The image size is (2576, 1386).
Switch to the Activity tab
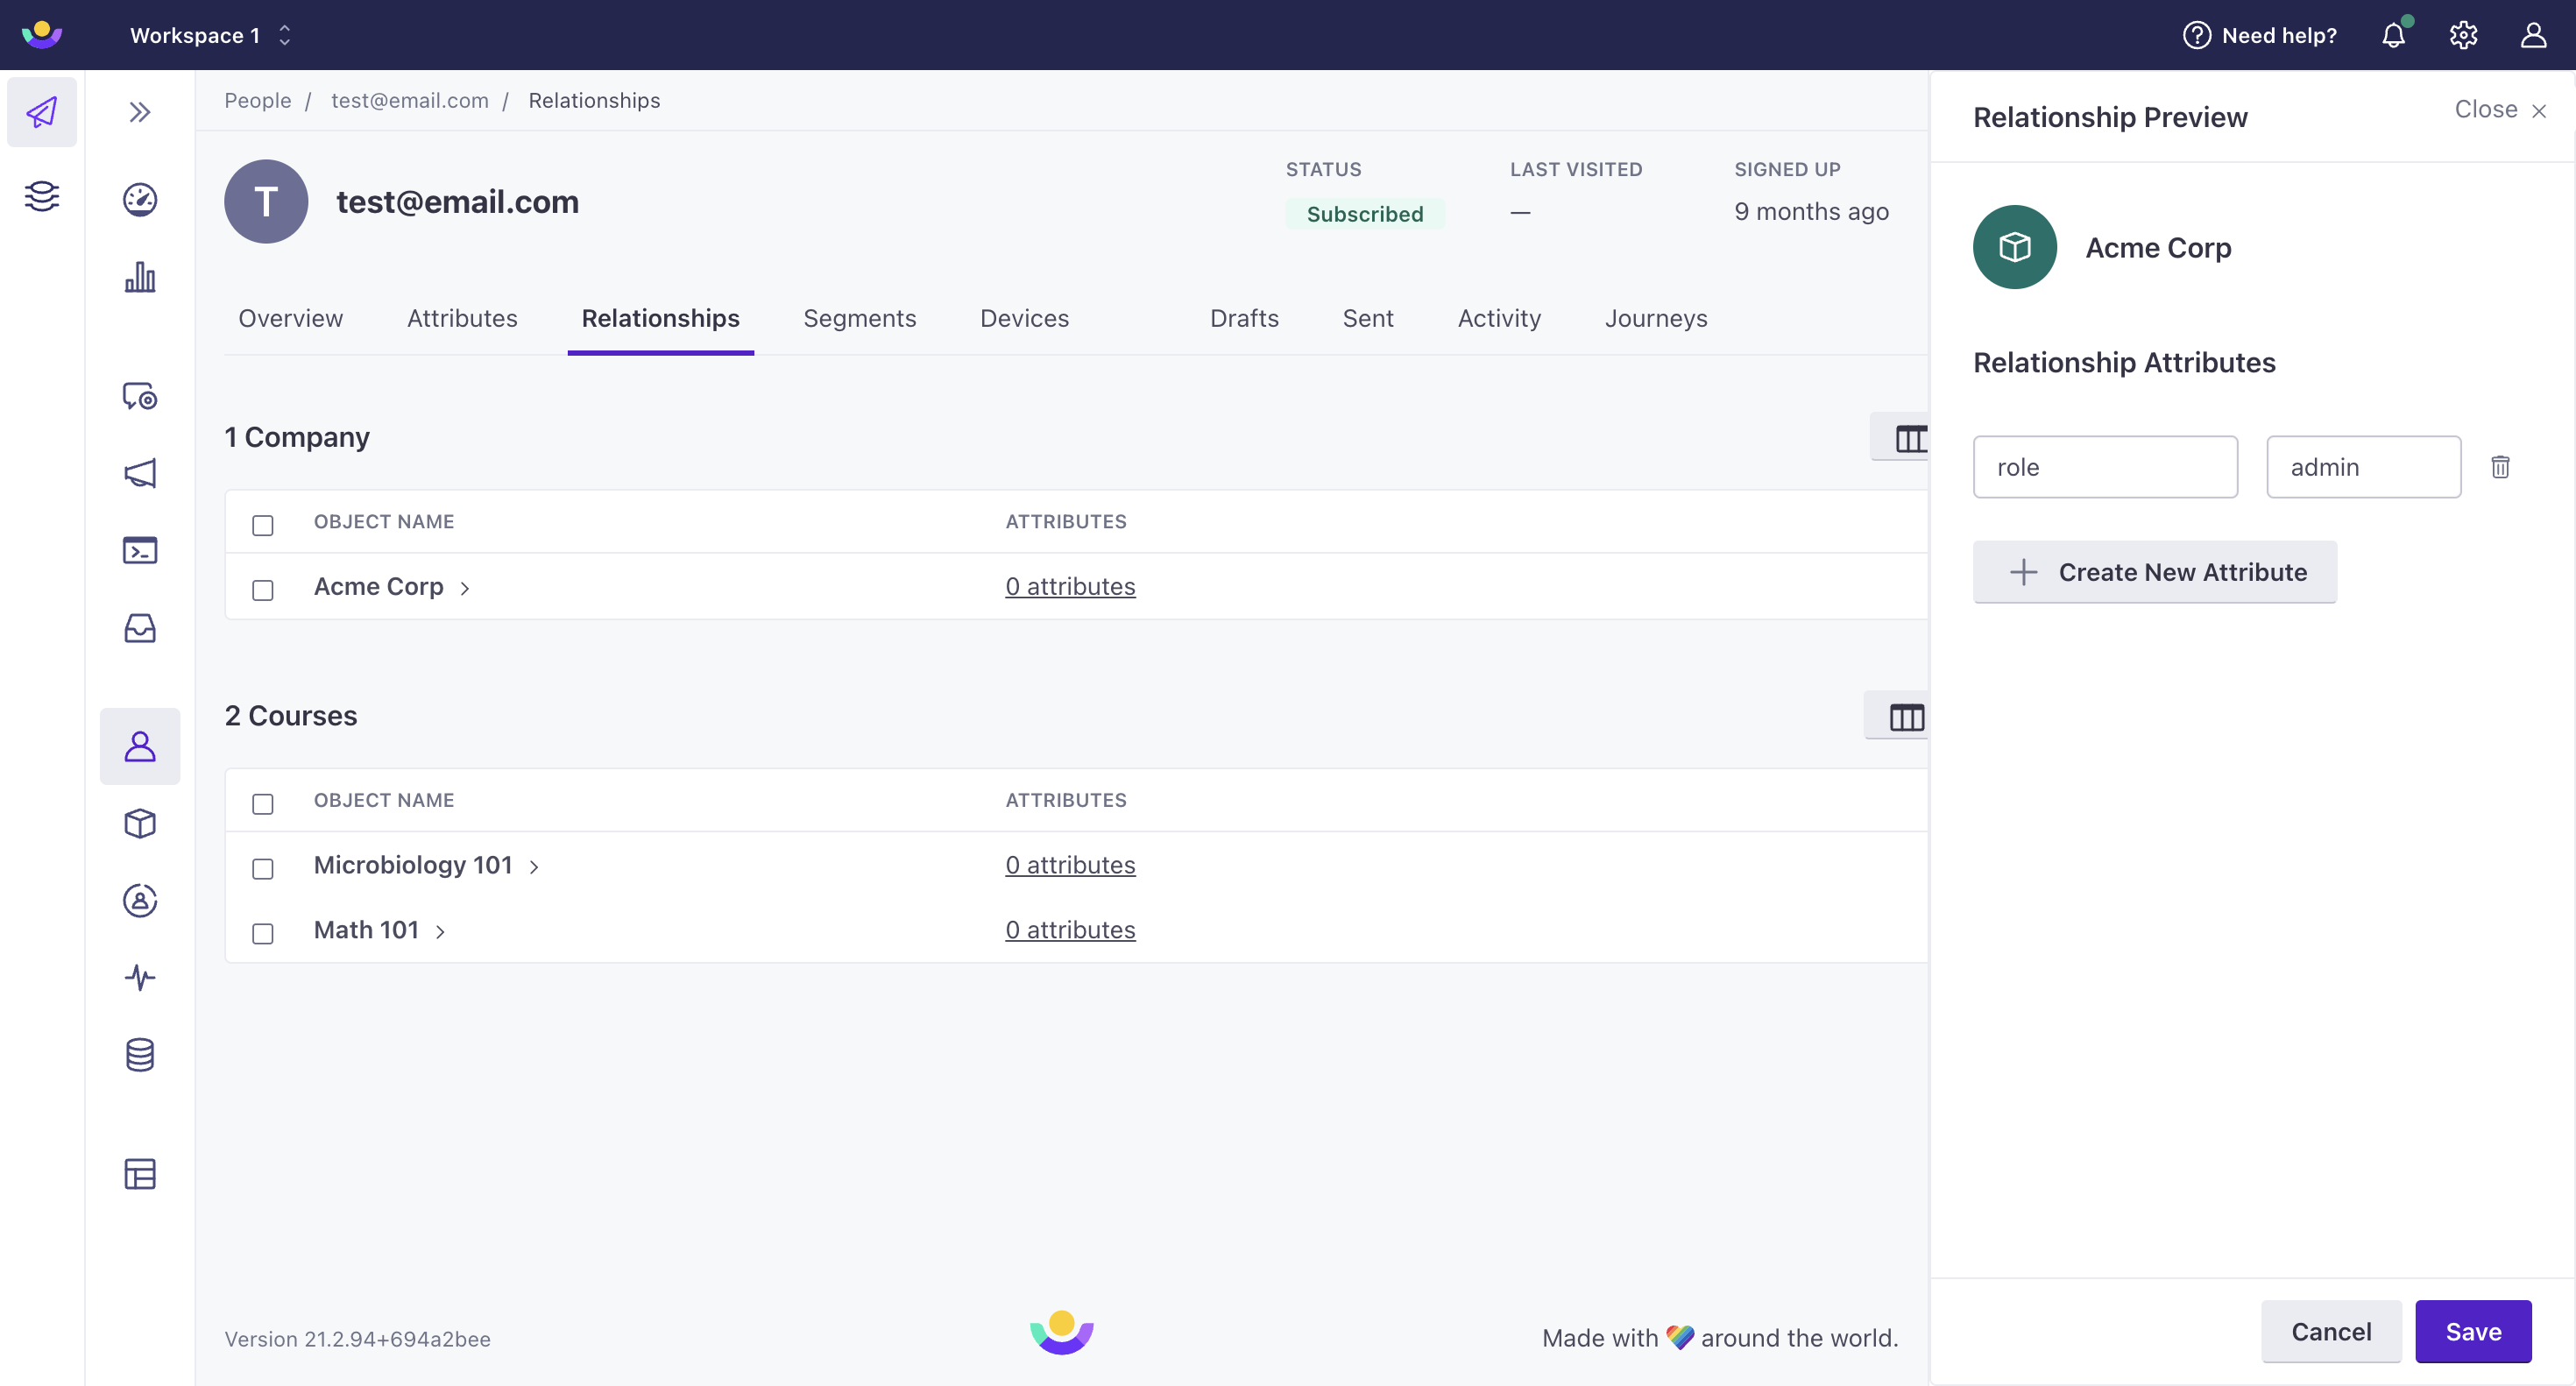pos(1500,318)
